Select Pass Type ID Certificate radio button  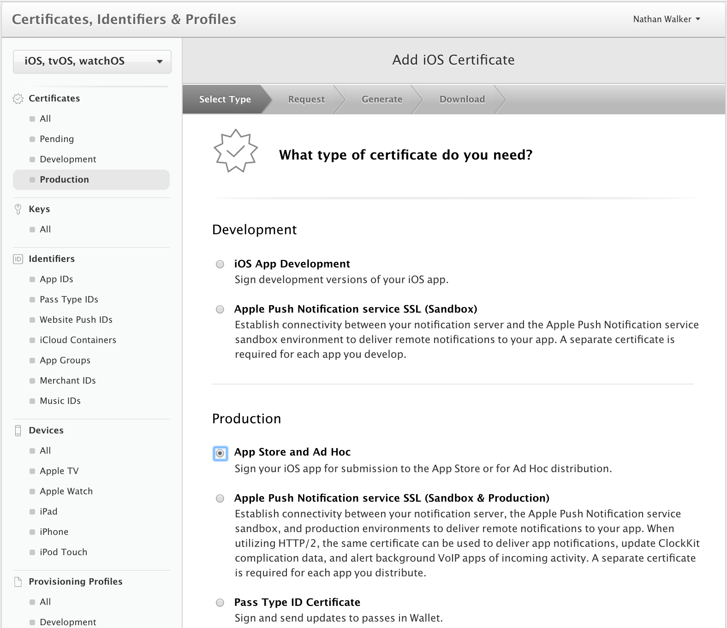(x=220, y=603)
